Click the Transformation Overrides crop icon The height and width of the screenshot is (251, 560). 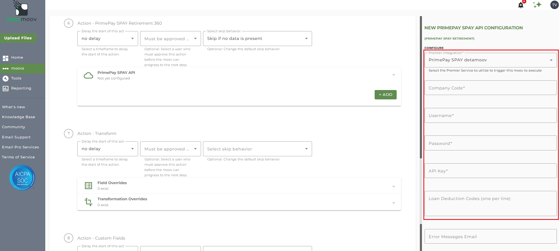pos(88,202)
